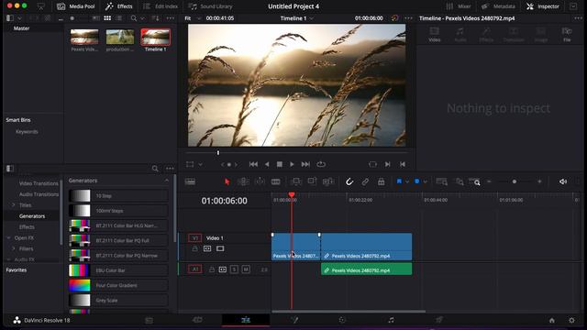Viewport: 587px width, 330px height.
Task: Open the Marker color dropdown arrow
Action: (x=425, y=181)
